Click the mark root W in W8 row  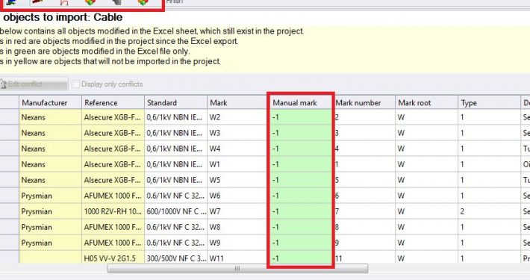426,227
